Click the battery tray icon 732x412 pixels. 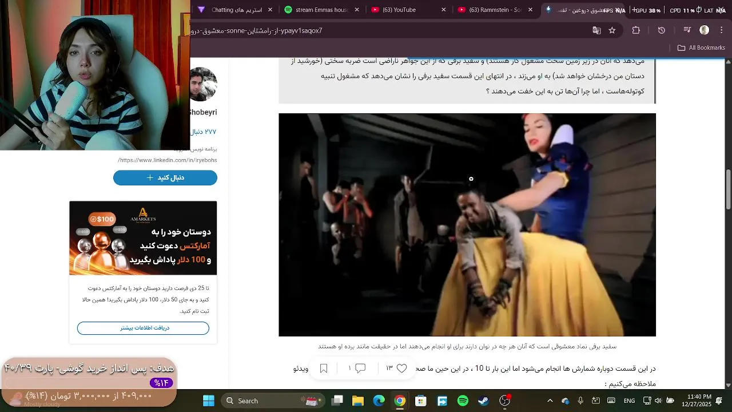tap(670, 401)
